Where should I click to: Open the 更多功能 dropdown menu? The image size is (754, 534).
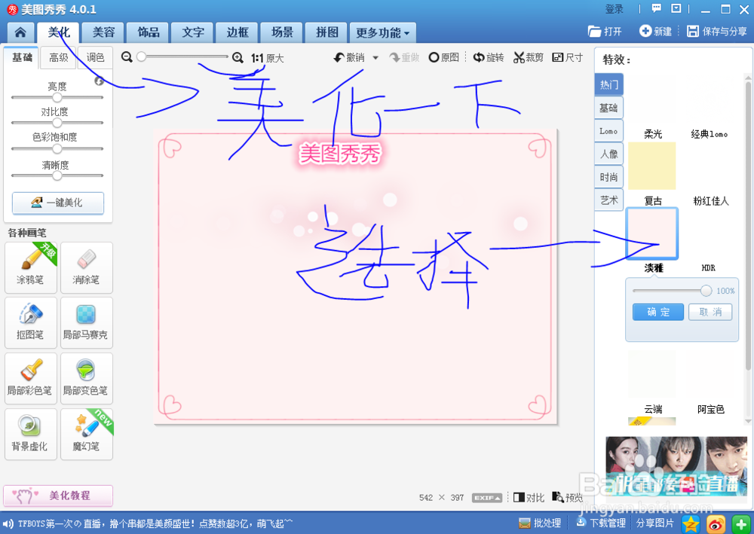(x=383, y=32)
